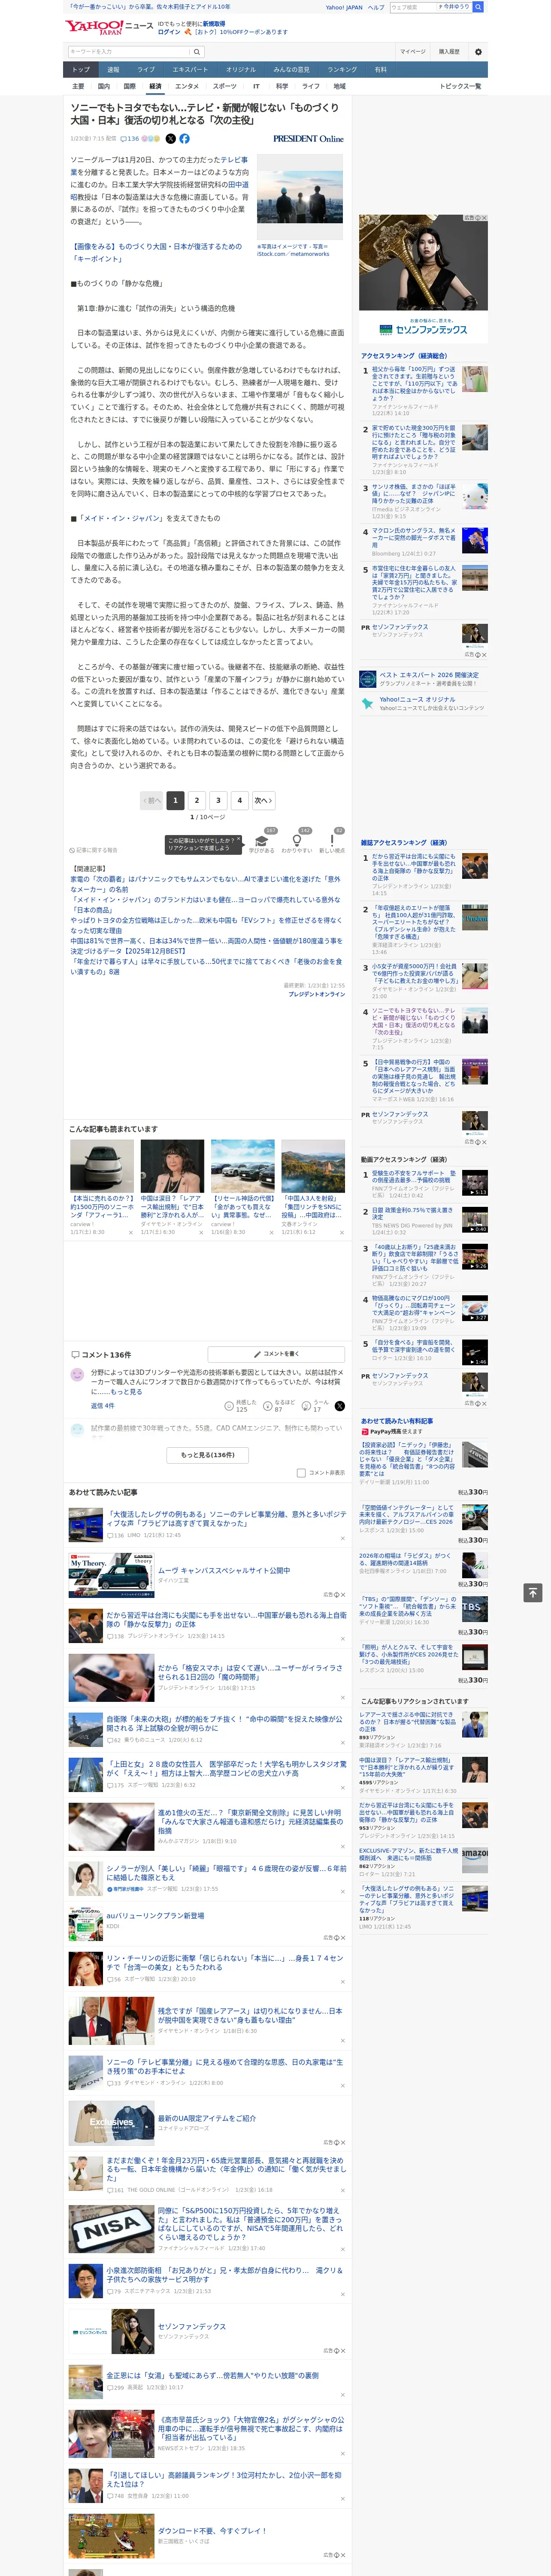551x2576 pixels.
Task: Open settings via the gear icon
Action: coord(478,52)
